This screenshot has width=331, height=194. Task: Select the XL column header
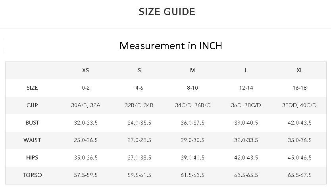click(300, 70)
